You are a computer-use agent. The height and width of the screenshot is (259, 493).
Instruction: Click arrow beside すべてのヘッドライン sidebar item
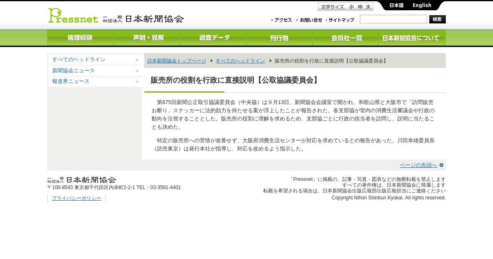point(138,60)
